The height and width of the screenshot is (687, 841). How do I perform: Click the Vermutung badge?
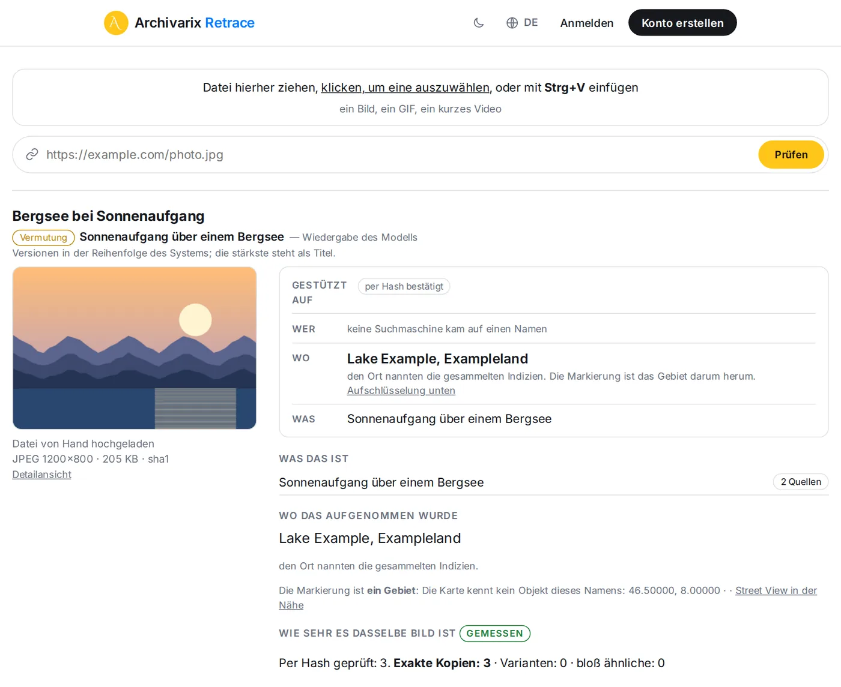[43, 238]
